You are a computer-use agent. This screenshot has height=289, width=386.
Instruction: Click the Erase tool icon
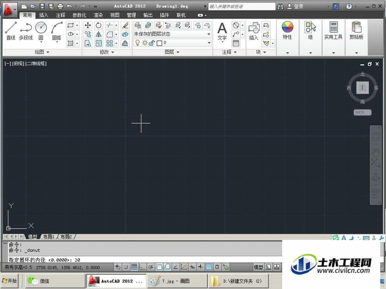[x=125, y=25]
